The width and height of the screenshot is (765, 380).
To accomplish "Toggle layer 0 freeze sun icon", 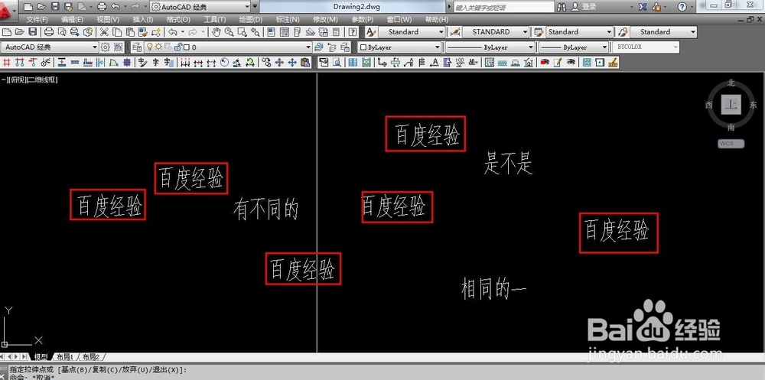I will pyautogui.click(x=158, y=47).
